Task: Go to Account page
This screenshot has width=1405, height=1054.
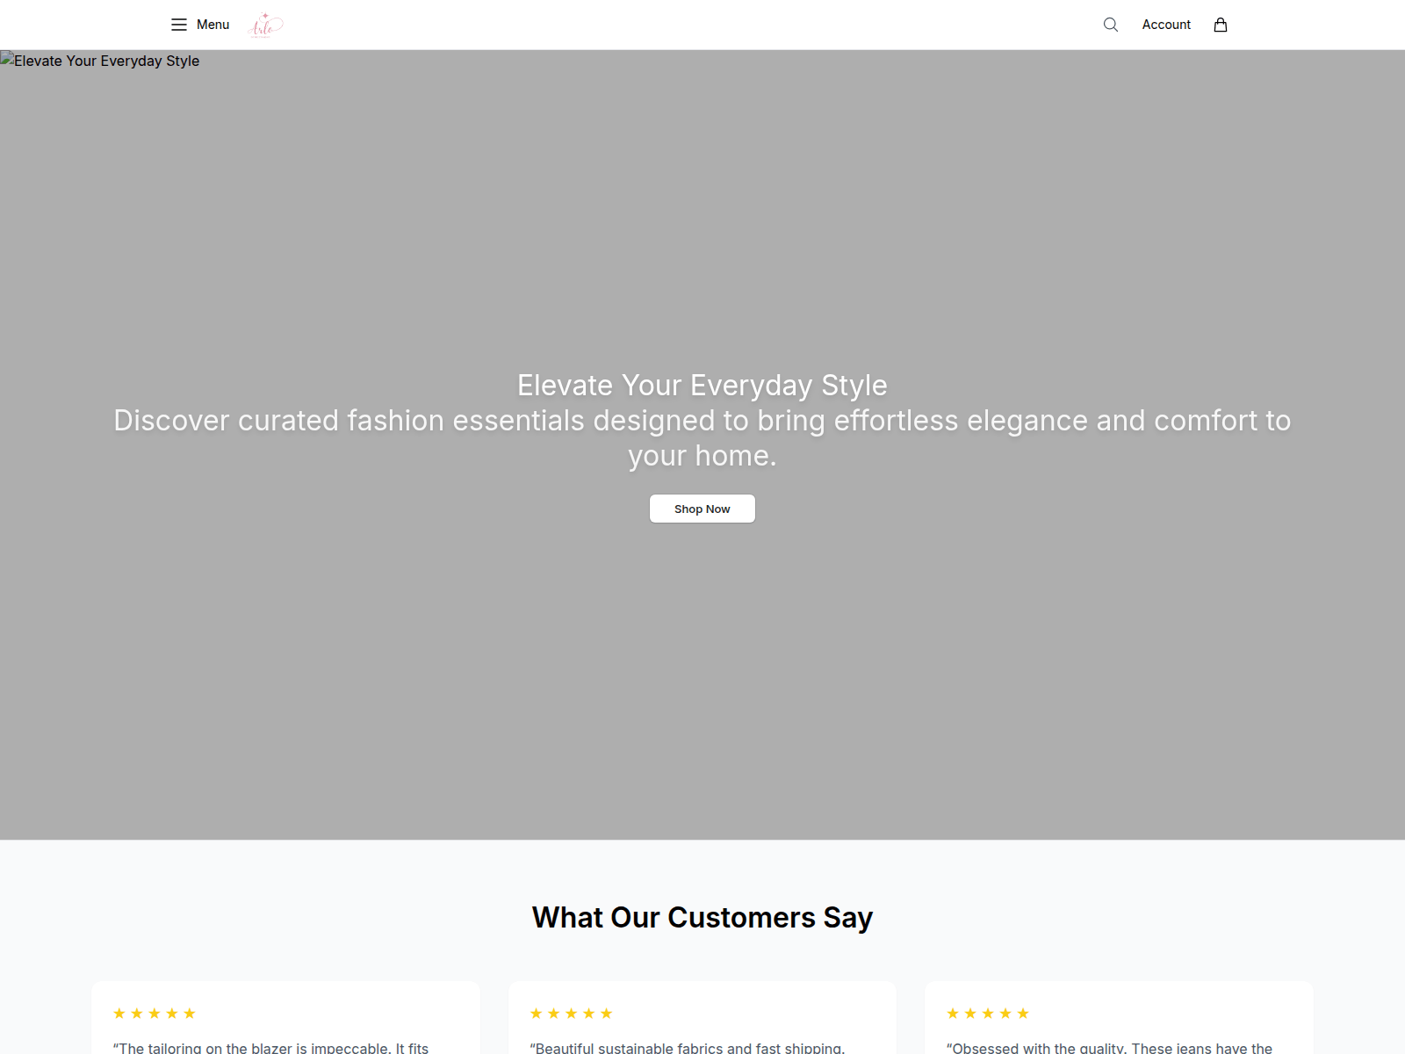Action: coord(1166,25)
